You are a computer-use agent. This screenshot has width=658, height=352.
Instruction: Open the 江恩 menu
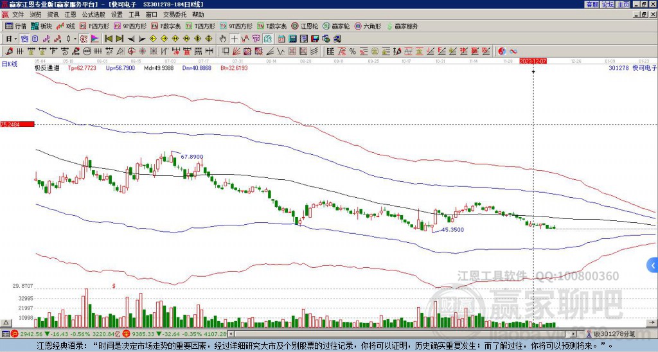click(70, 15)
